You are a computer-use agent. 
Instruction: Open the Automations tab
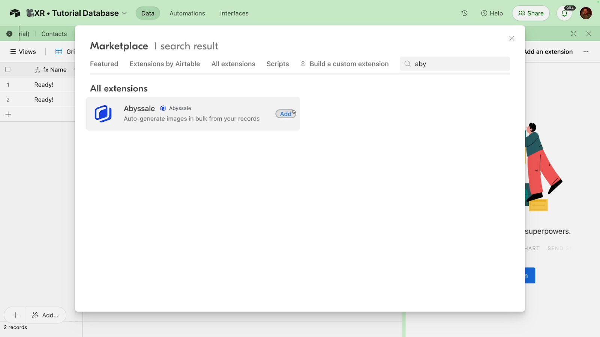coord(187,13)
